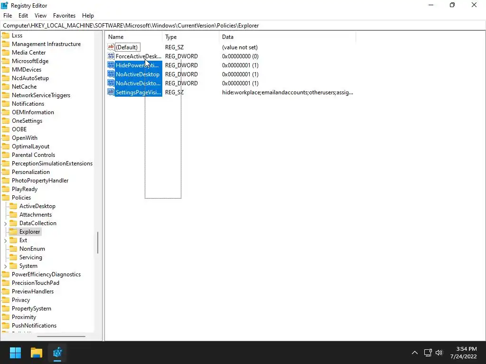Select the Proximity key
The height and width of the screenshot is (364, 486).
24,317
